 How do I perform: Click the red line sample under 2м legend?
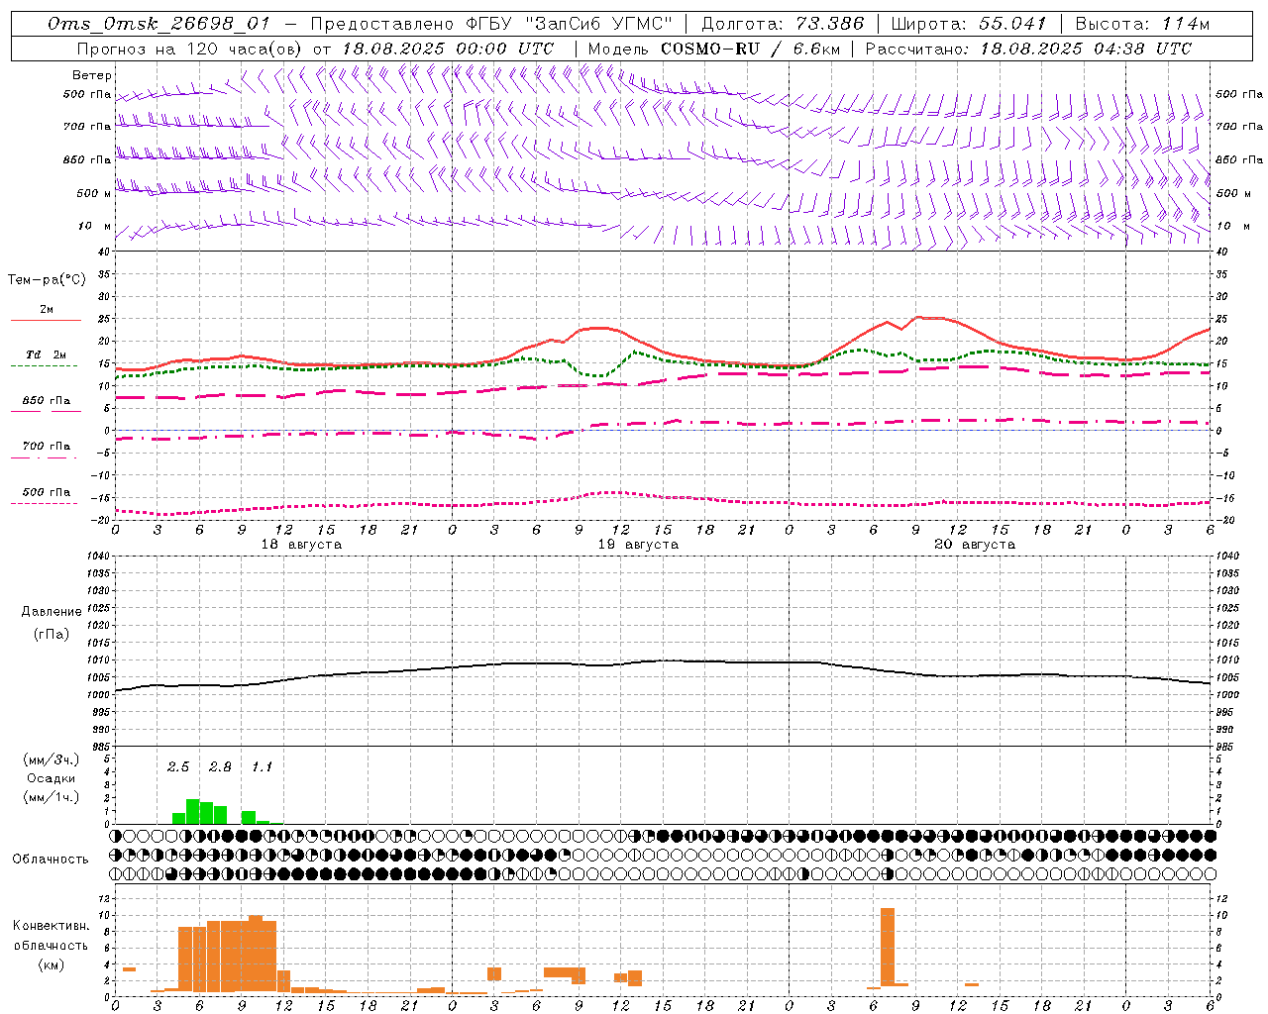pos(46,321)
